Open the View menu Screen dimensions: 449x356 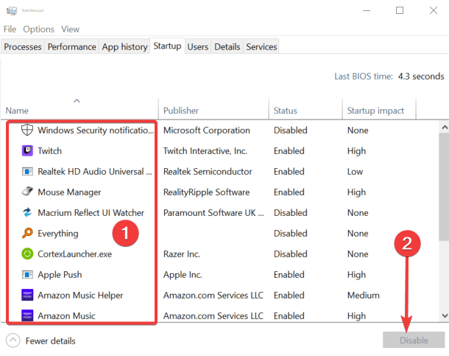(70, 29)
